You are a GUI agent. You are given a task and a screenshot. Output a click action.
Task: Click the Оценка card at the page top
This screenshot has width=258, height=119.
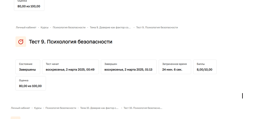[29, 4]
